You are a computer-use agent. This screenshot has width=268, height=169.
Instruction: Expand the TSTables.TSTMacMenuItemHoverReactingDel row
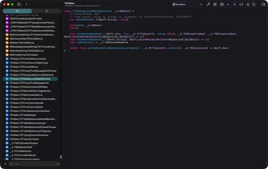4,99
